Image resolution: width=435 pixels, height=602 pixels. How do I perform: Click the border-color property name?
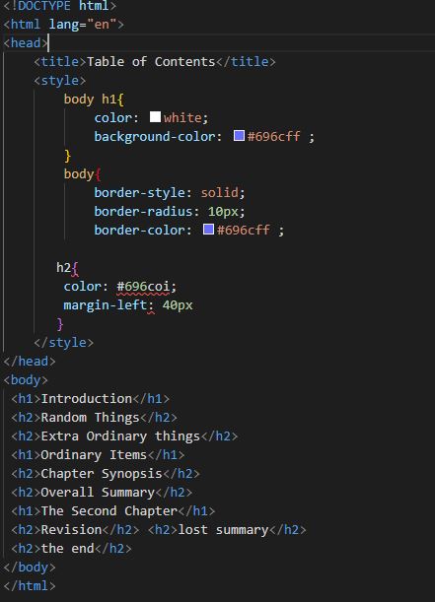[139, 230]
